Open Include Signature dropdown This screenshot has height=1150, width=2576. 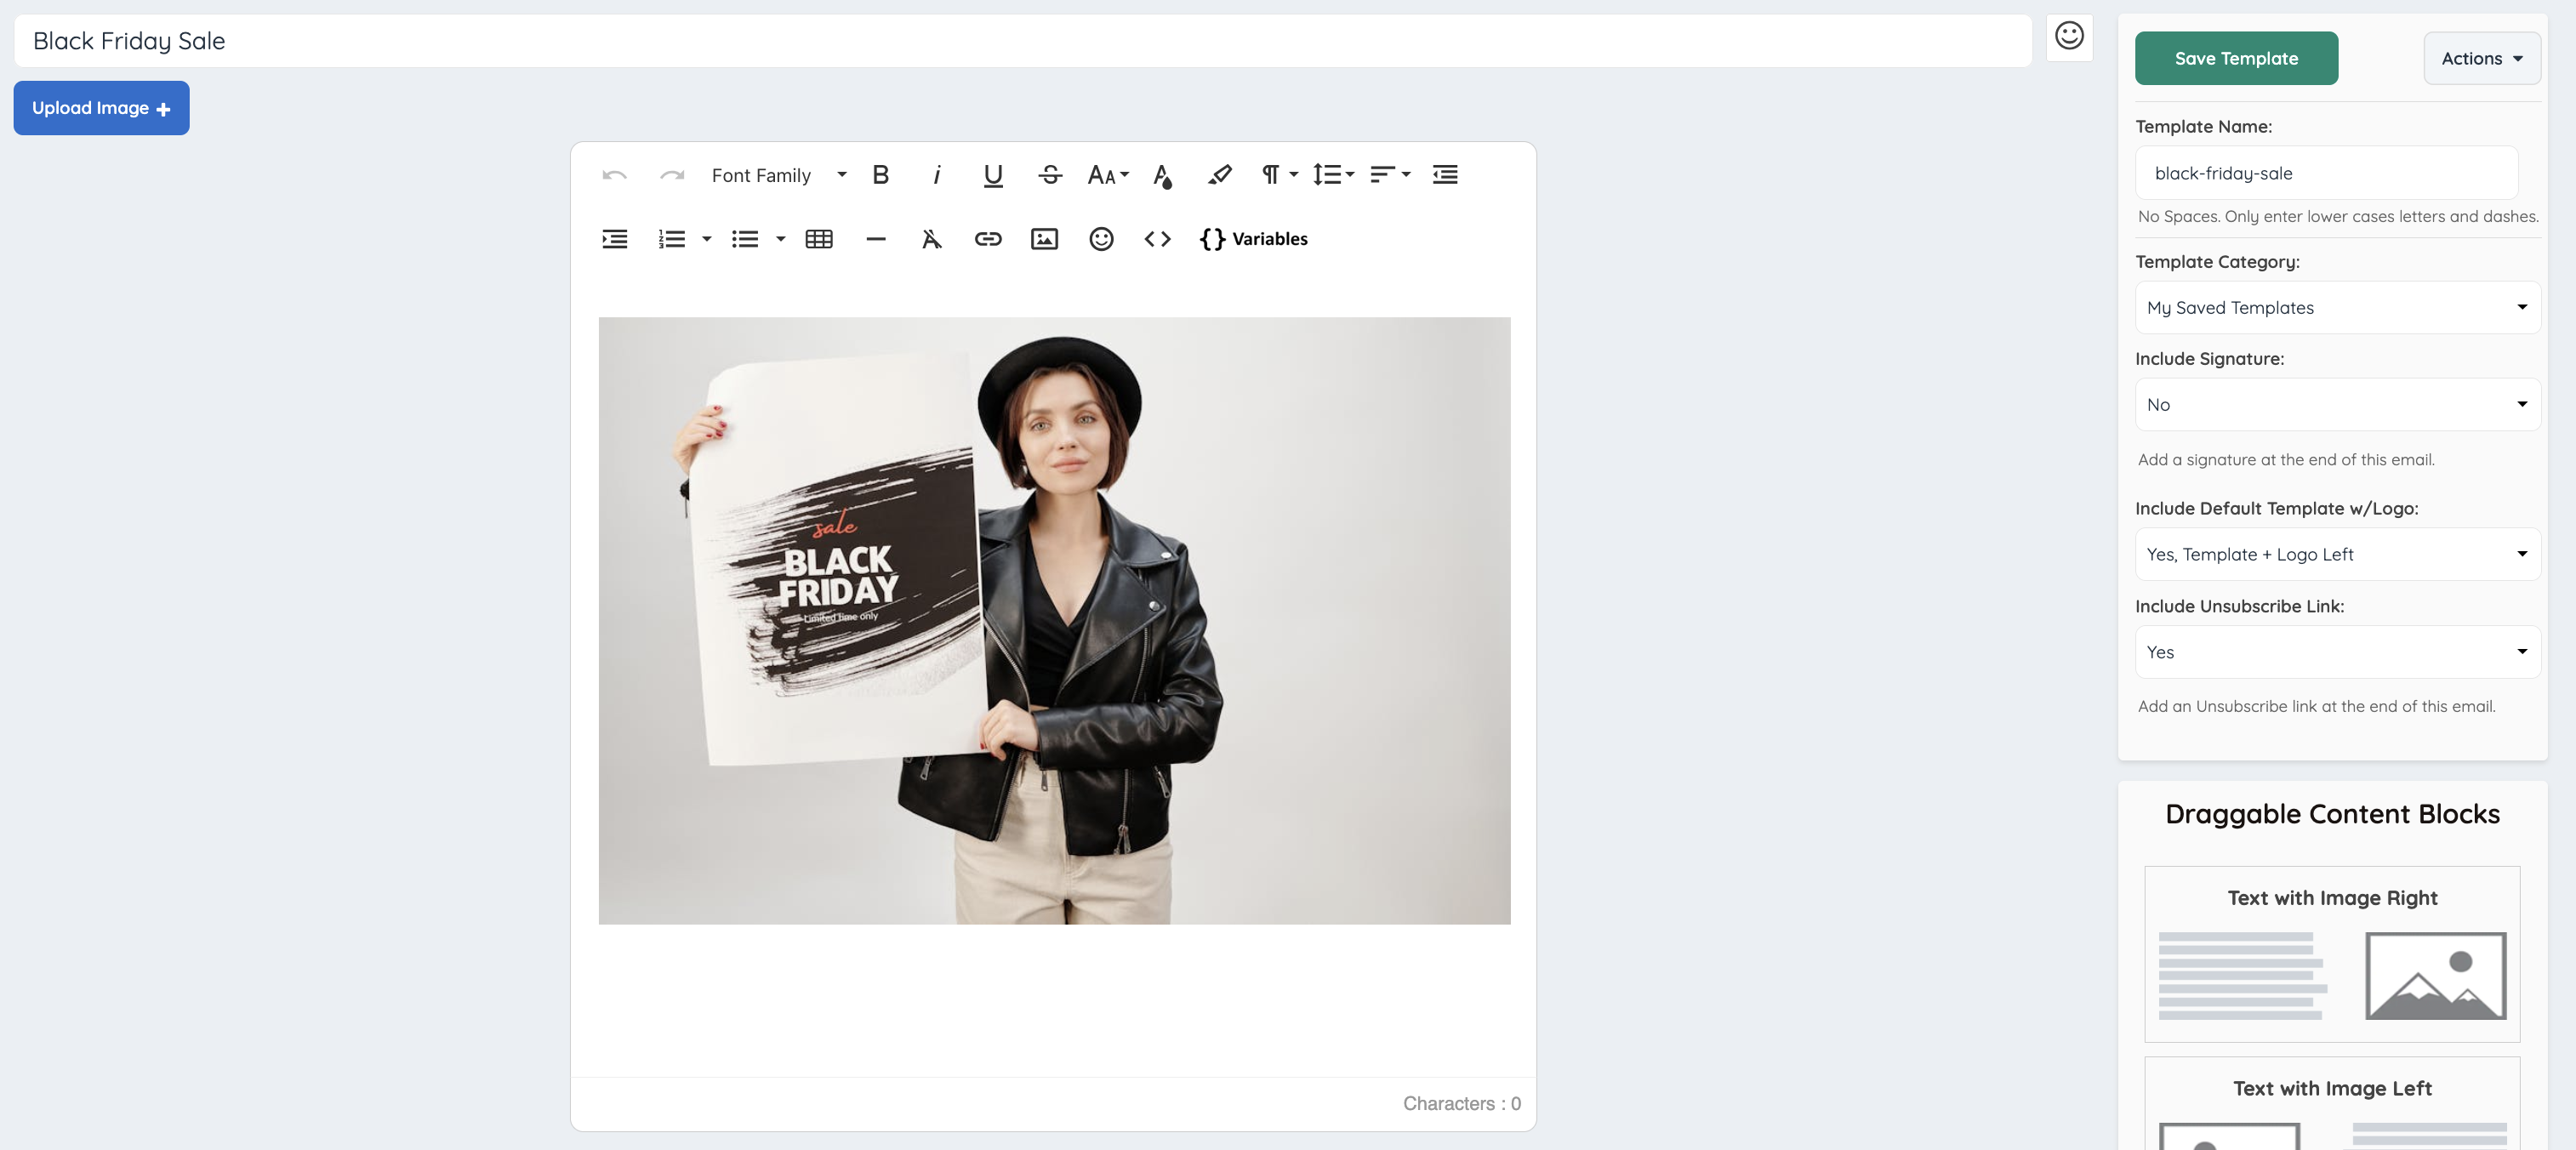(2336, 404)
